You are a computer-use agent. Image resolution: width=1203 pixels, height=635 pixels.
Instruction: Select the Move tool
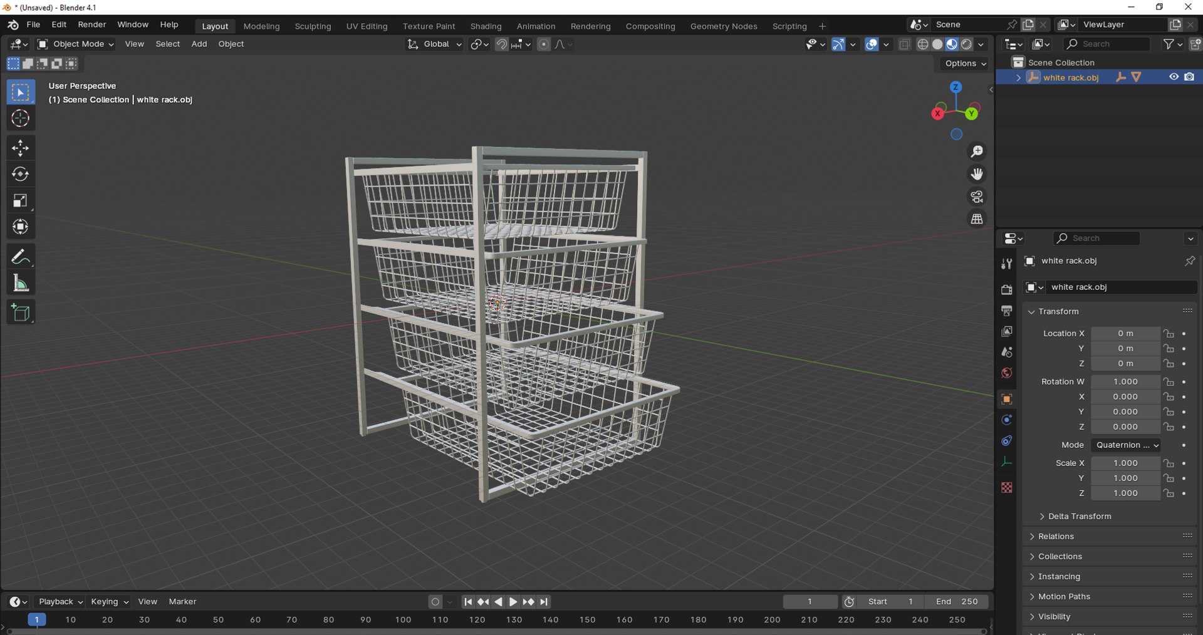click(x=21, y=148)
